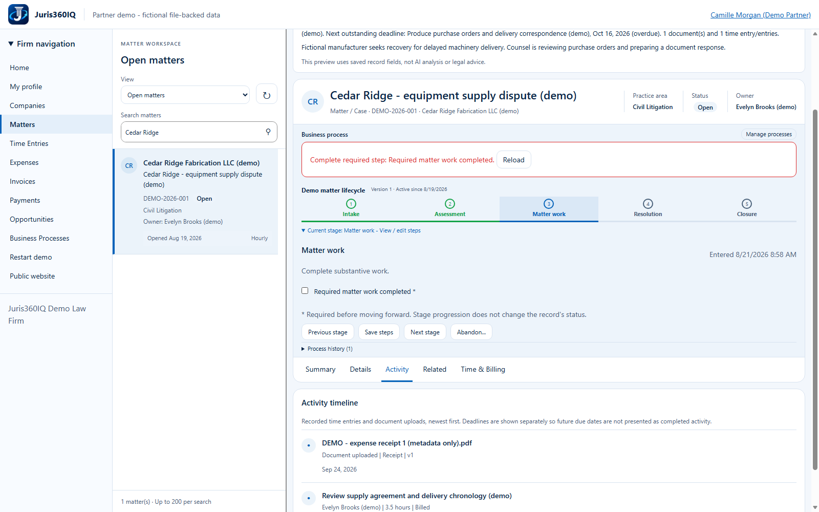Open the View dropdown showing Open matters
Image resolution: width=819 pixels, height=512 pixels.
[x=185, y=95]
